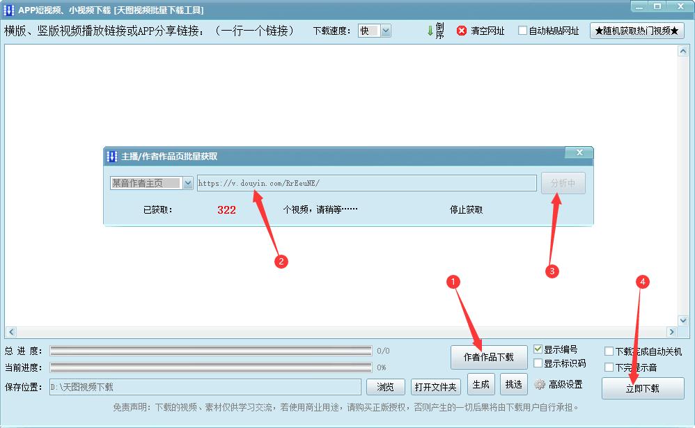
Task: Click the 作者作品下载 button
Action: (488, 357)
